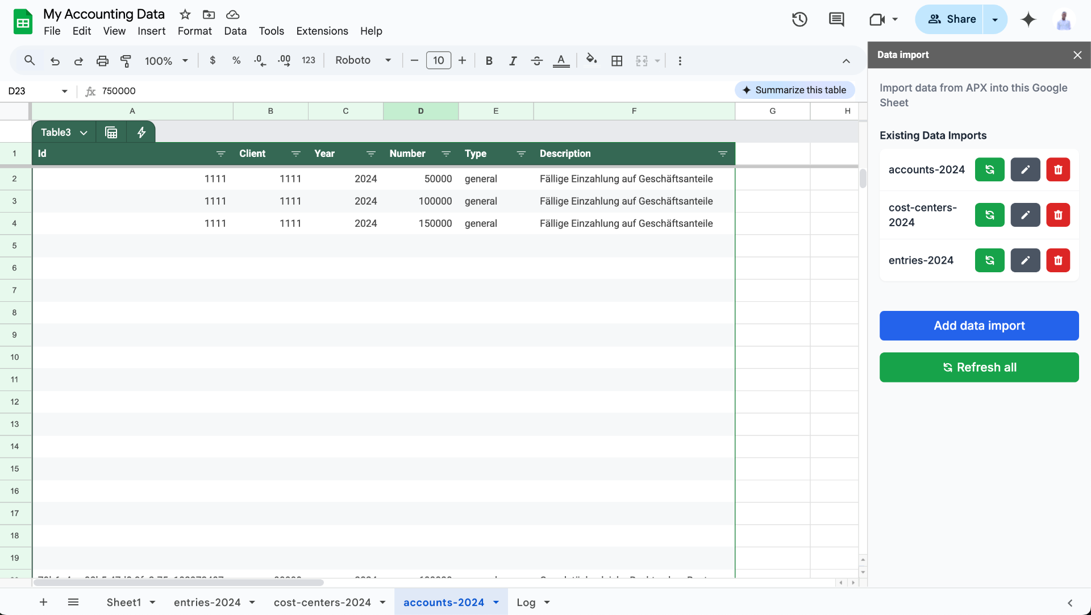
Task: Open the fill color picker
Action: [x=592, y=60]
